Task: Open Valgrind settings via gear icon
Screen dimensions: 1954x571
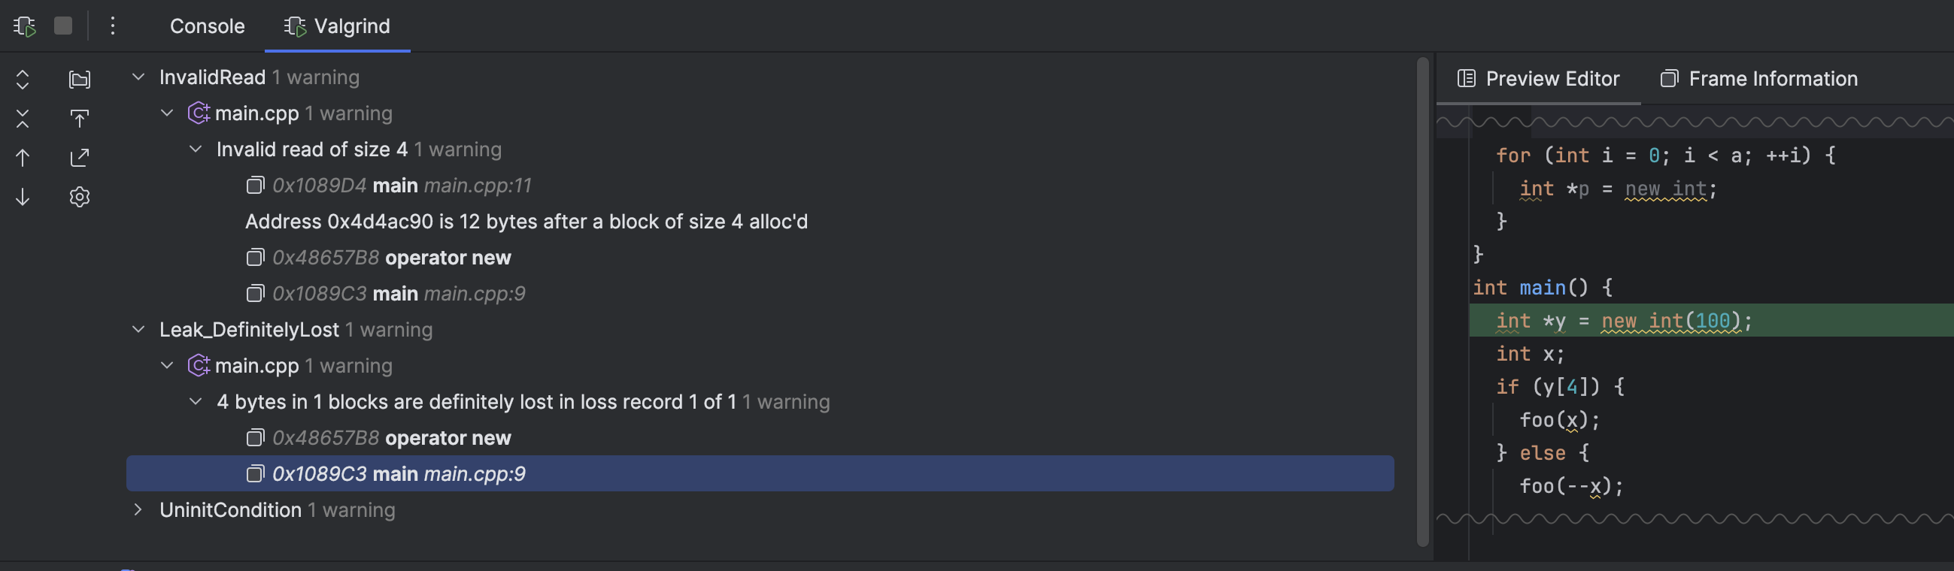Action: point(80,196)
